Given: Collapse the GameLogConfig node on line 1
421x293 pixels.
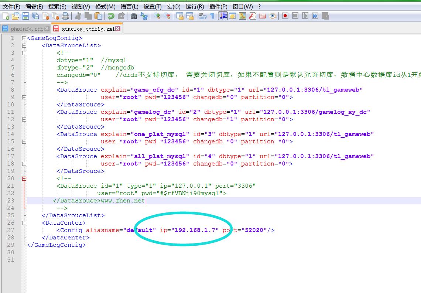Looking at the screenshot, I should pyautogui.click(x=24, y=38).
